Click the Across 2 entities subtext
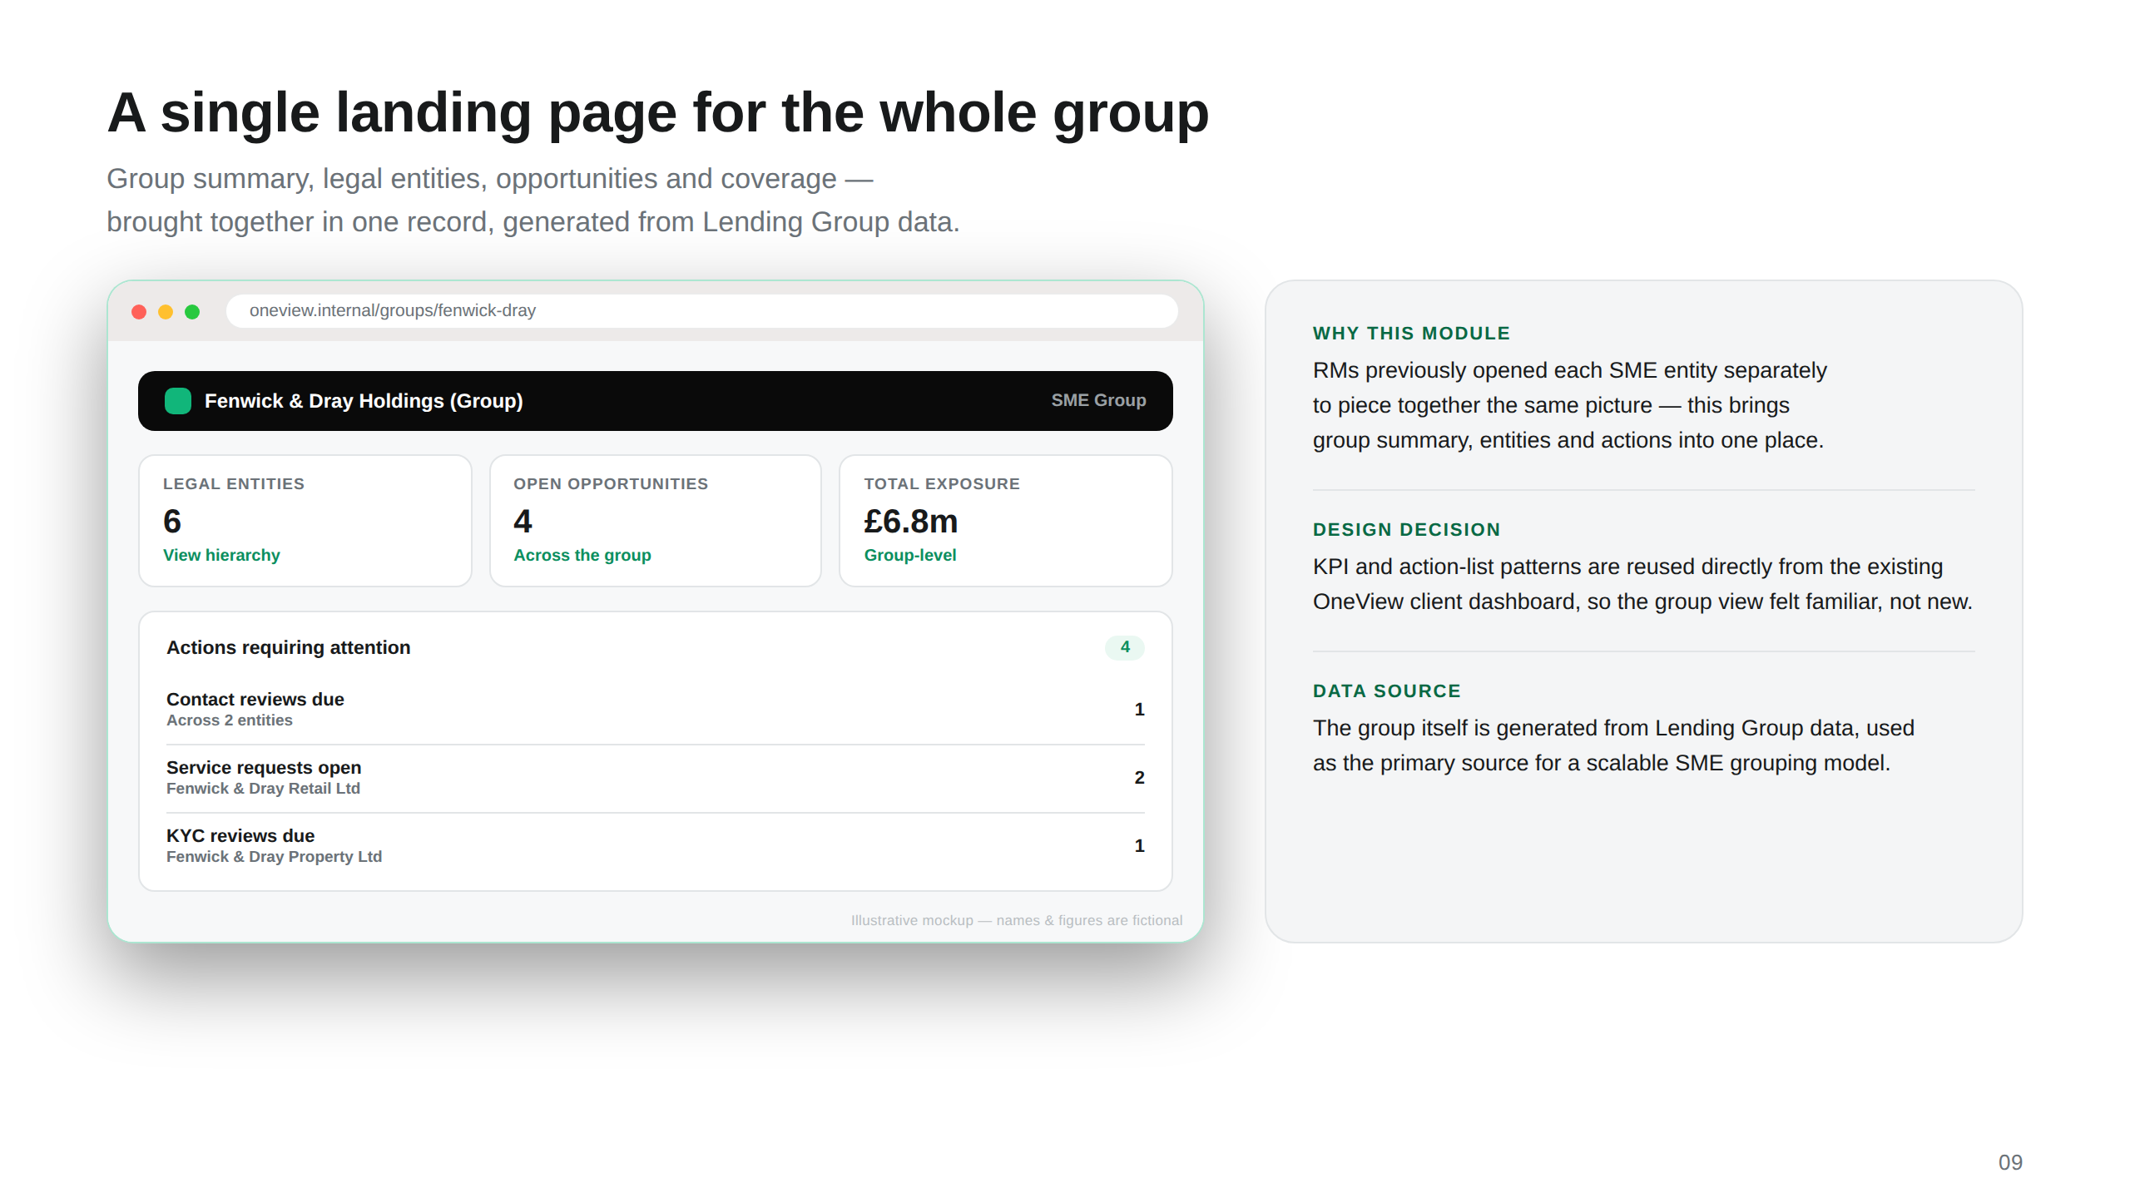 (230, 720)
